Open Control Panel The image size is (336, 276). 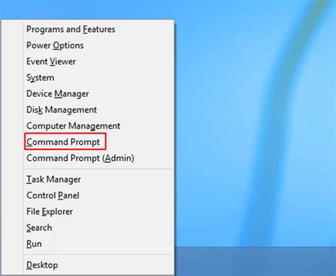tap(52, 195)
